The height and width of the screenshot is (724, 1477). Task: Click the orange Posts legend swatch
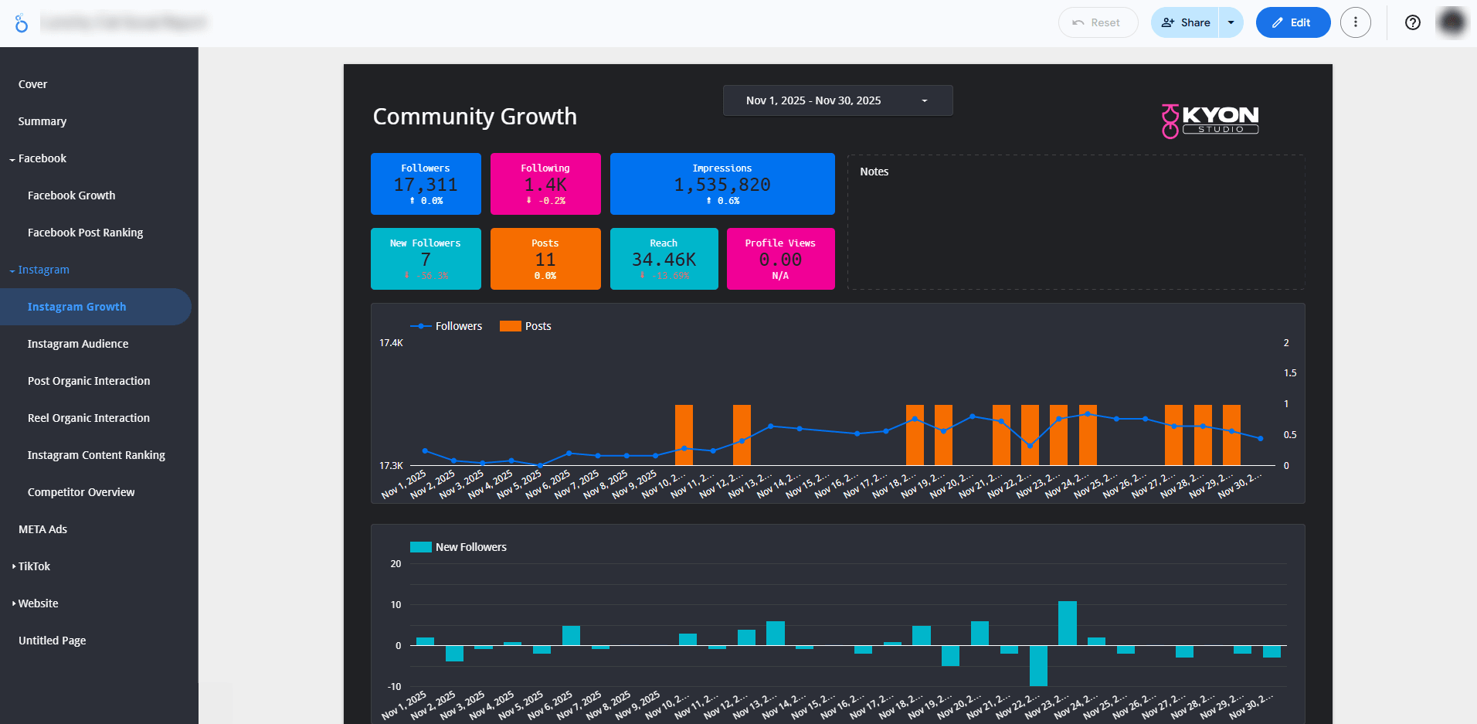pos(511,326)
